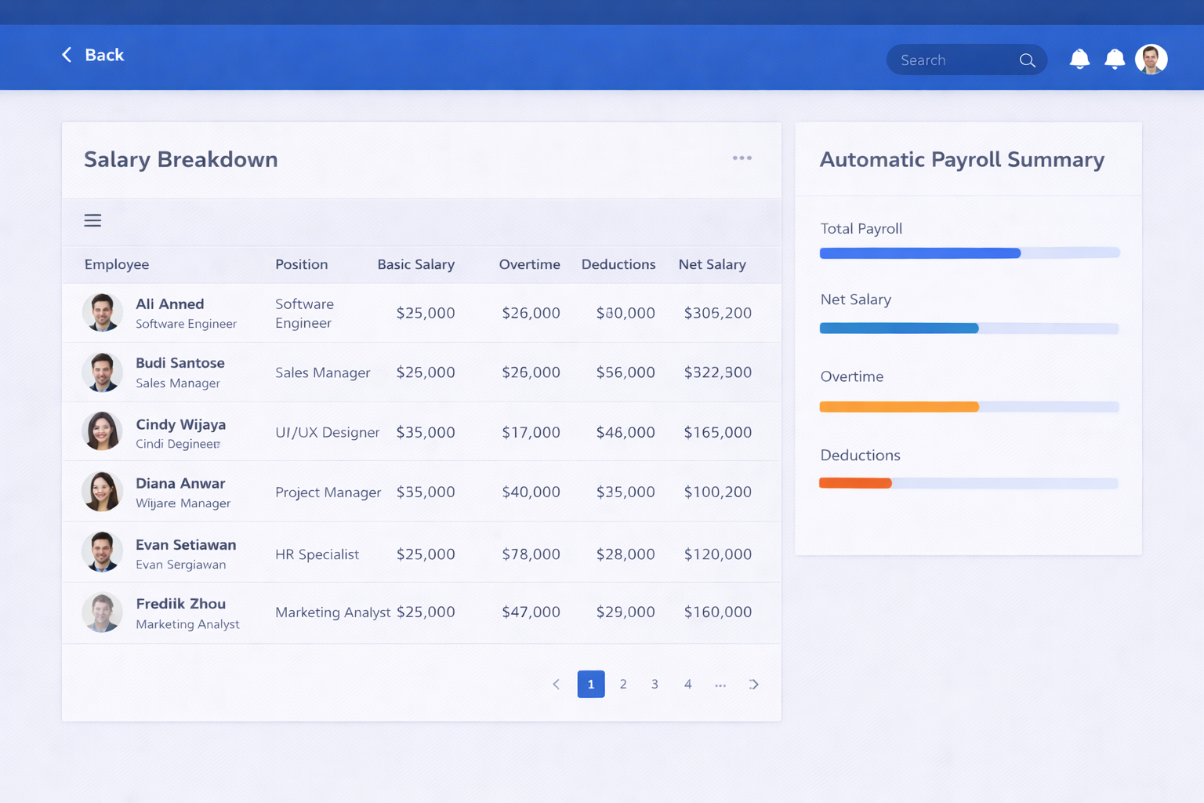Click the Back arrow icon

click(x=67, y=55)
